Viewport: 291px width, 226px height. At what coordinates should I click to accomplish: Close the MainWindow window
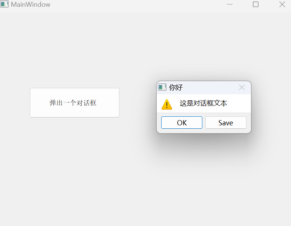click(x=282, y=4)
